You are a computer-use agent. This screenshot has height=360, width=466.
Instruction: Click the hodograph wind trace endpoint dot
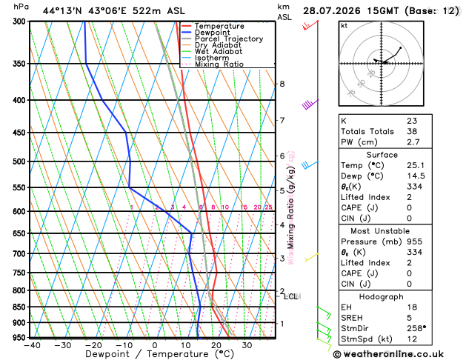[401, 47]
